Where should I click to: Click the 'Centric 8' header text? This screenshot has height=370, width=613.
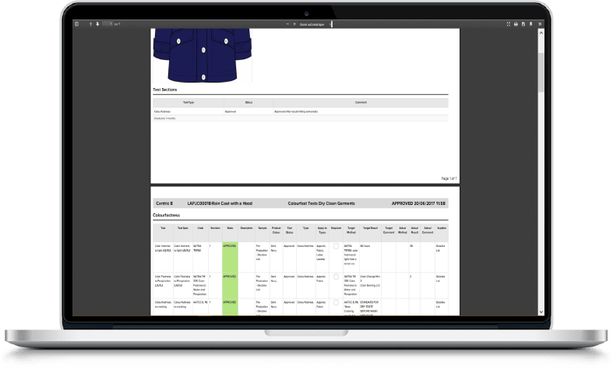click(164, 203)
